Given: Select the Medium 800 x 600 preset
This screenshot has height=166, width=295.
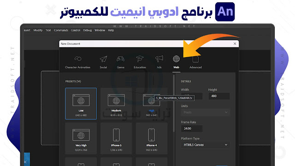Looking at the screenshot, I should click(x=116, y=103).
